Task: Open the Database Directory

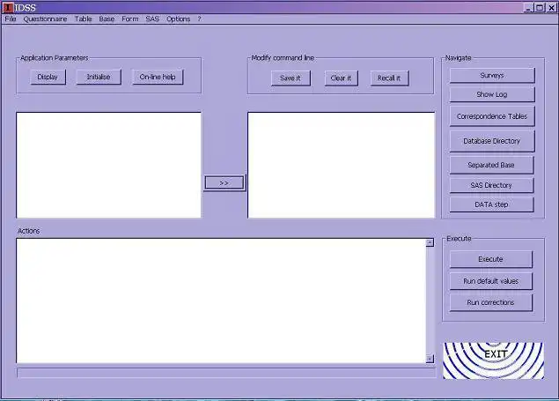Action: pos(492,141)
